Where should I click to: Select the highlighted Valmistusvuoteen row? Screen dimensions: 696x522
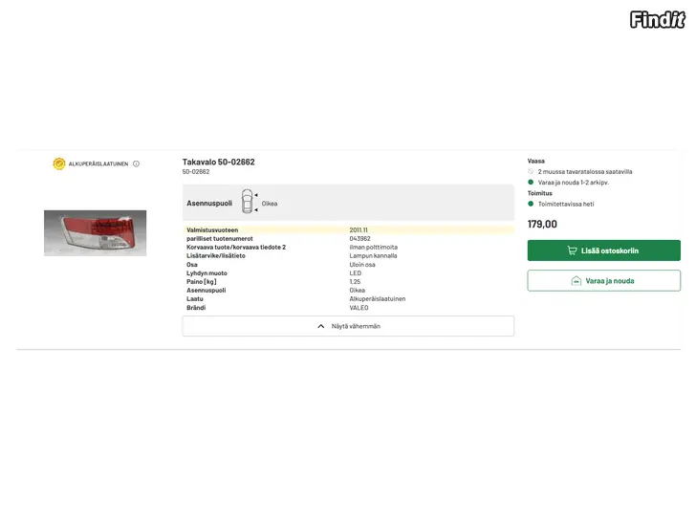(x=348, y=229)
